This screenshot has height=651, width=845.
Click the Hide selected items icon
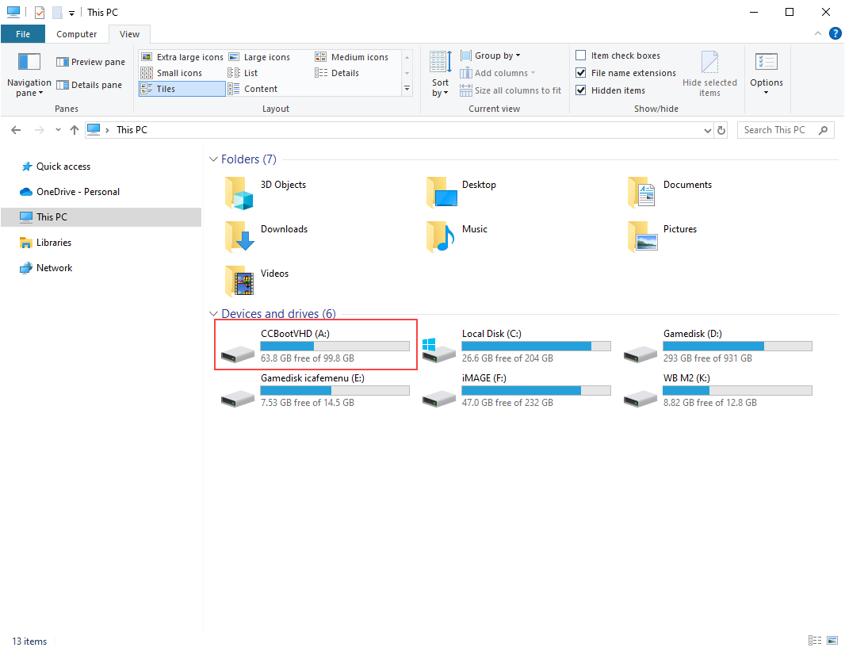pos(709,64)
